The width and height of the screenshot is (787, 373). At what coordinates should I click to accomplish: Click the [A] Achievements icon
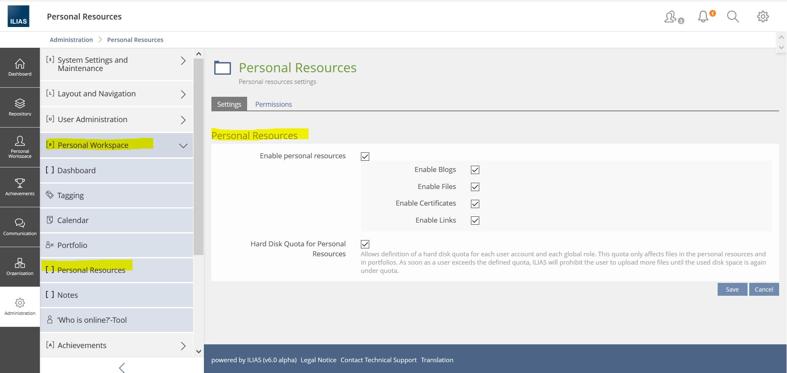click(x=50, y=345)
